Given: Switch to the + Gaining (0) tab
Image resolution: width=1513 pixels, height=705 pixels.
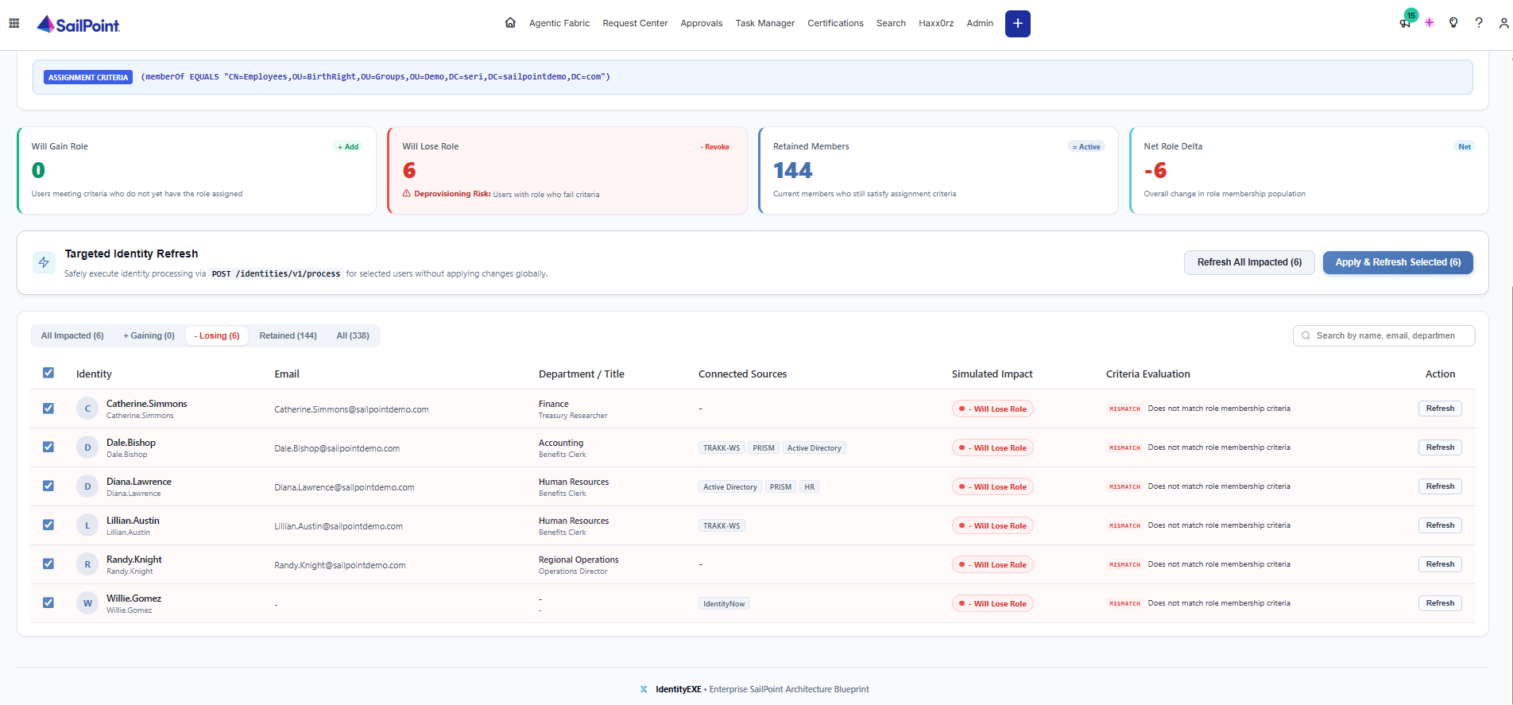Looking at the screenshot, I should pyautogui.click(x=149, y=335).
